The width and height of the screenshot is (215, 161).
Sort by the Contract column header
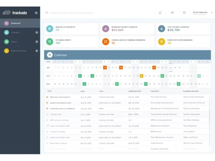tap(155, 91)
